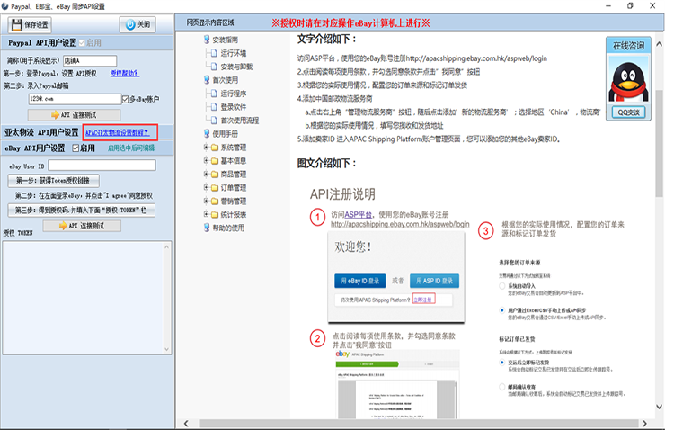Viewport: 674px width, 430px height.
Task: Click the help page vertical scrollbar thumb
Action: (x=659, y=143)
